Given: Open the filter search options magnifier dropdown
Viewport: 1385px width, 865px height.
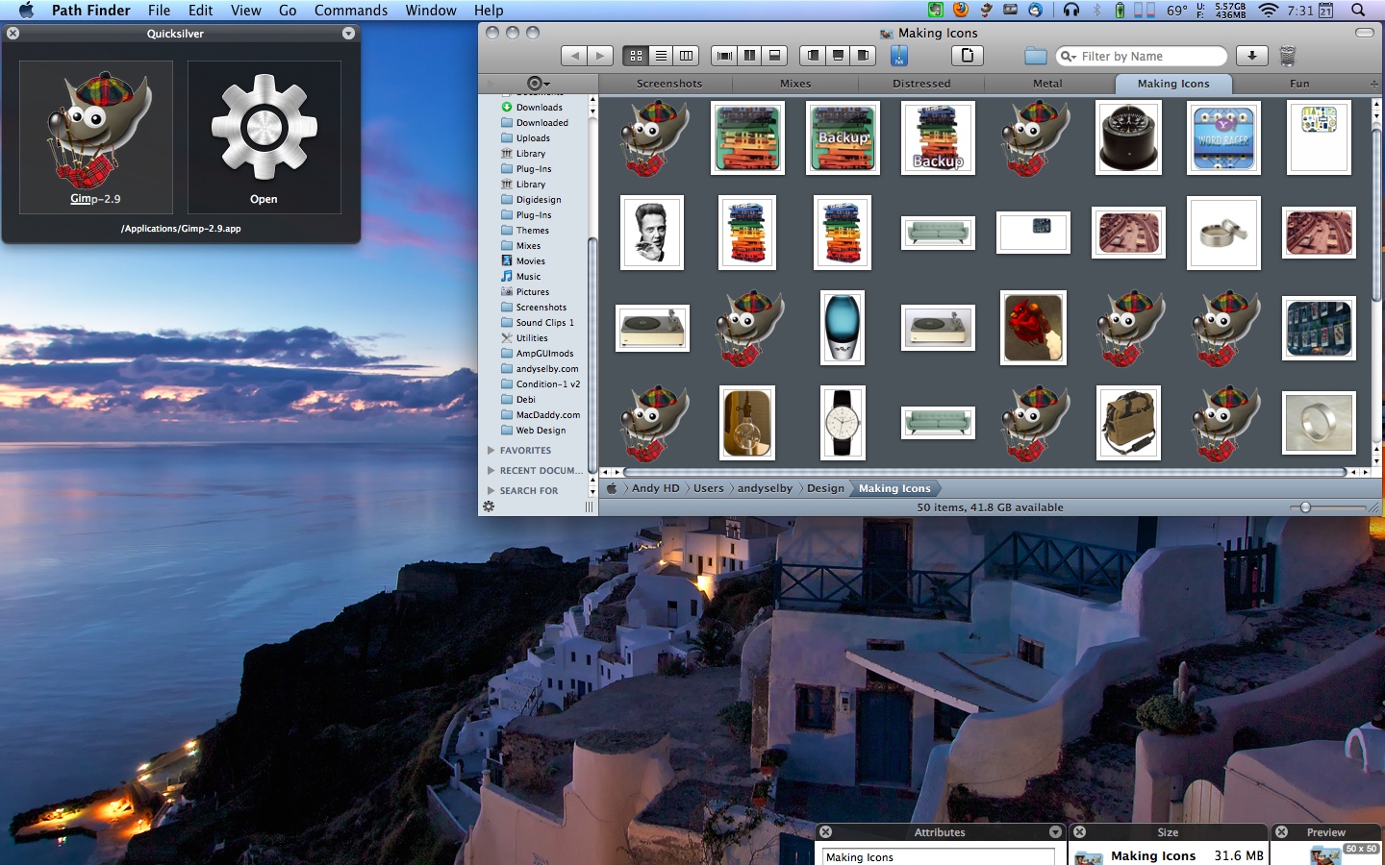Looking at the screenshot, I should point(1068,57).
